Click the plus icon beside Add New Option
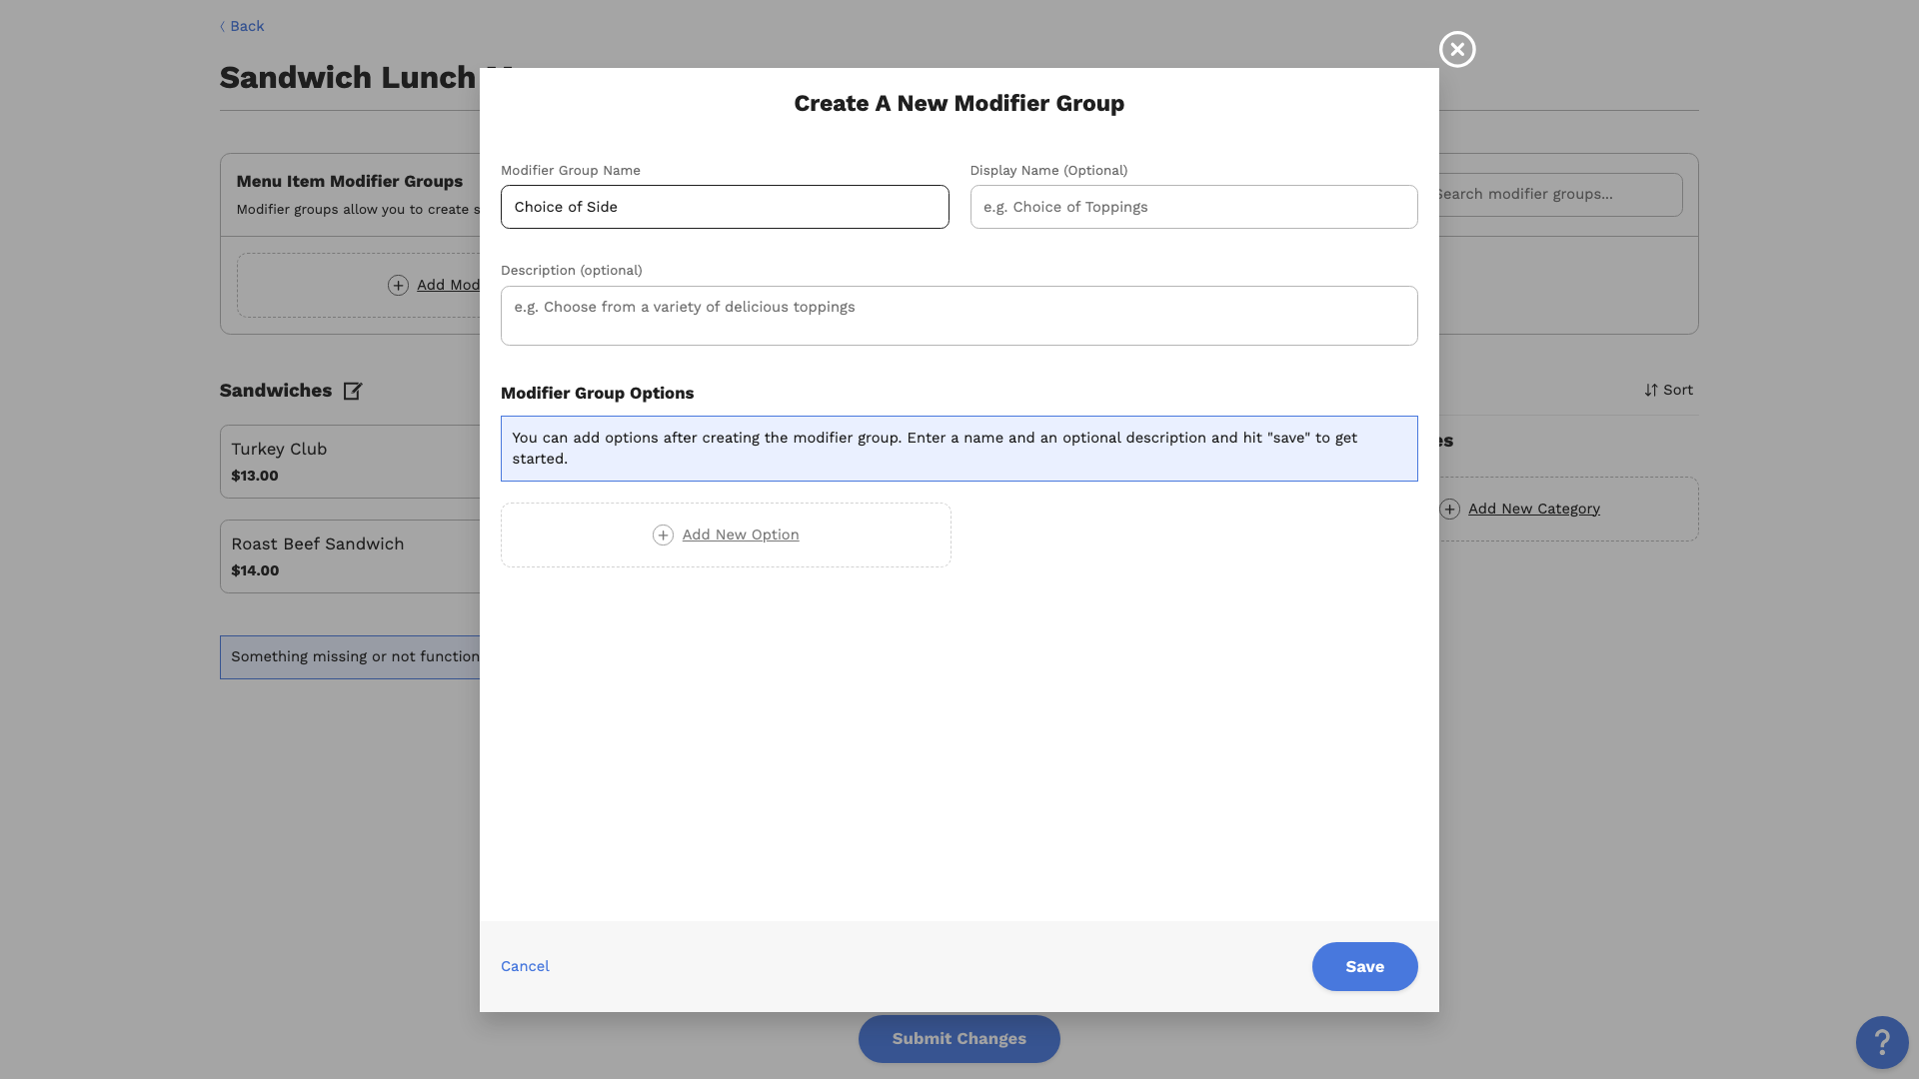The width and height of the screenshot is (1919, 1079). click(663, 536)
